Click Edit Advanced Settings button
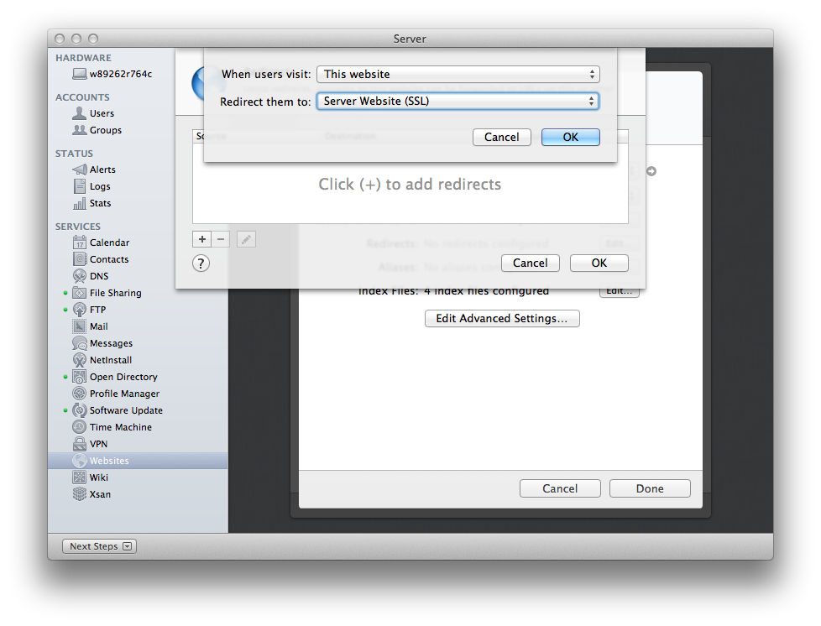This screenshot has height=626, width=821. pos(502,318)
